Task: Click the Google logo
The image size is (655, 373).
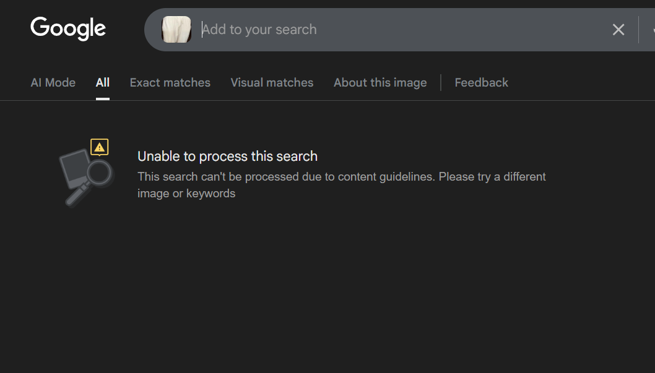Action: [68, 28]
